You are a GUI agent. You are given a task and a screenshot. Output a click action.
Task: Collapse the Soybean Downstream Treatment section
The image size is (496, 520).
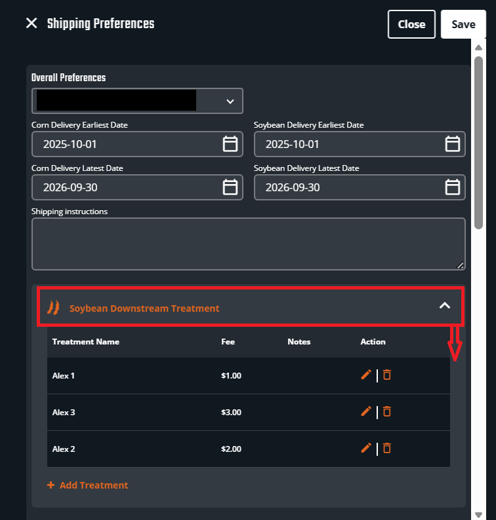[x=445, y=305]
